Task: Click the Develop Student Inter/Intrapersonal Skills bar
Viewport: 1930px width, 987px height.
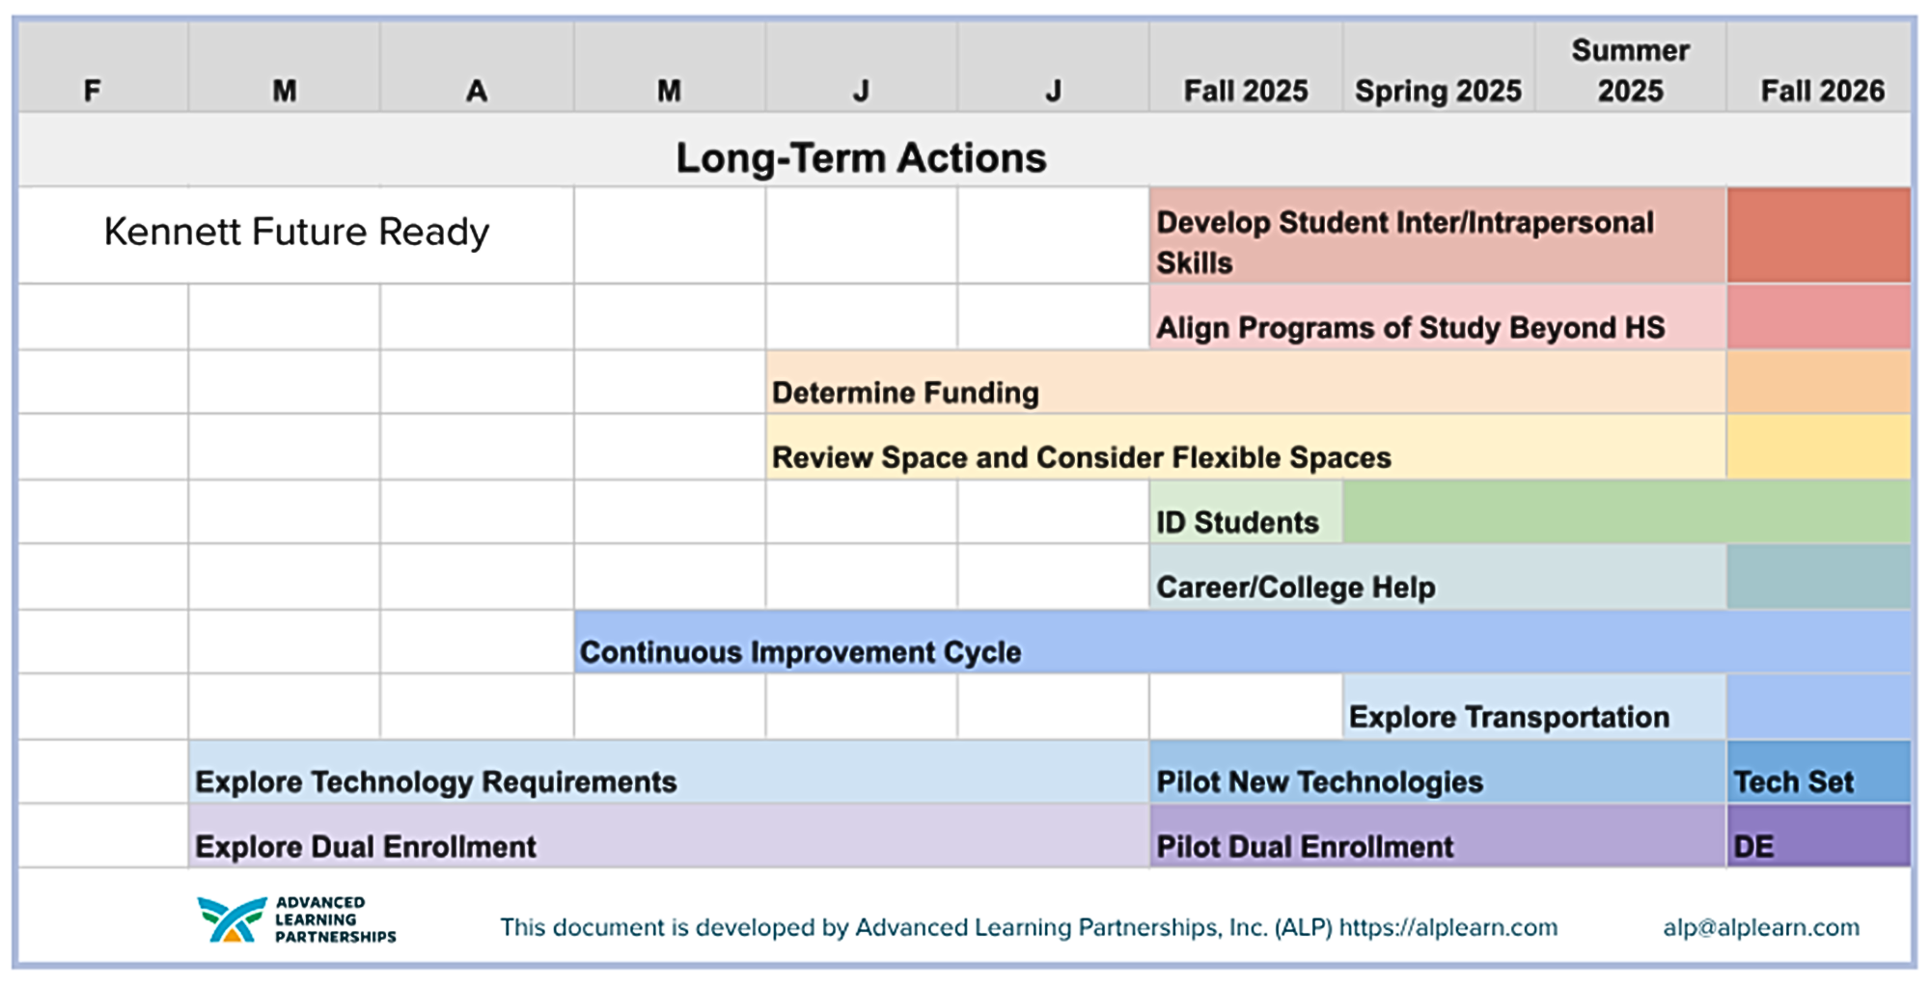Action: click(x=1405, y=240)
